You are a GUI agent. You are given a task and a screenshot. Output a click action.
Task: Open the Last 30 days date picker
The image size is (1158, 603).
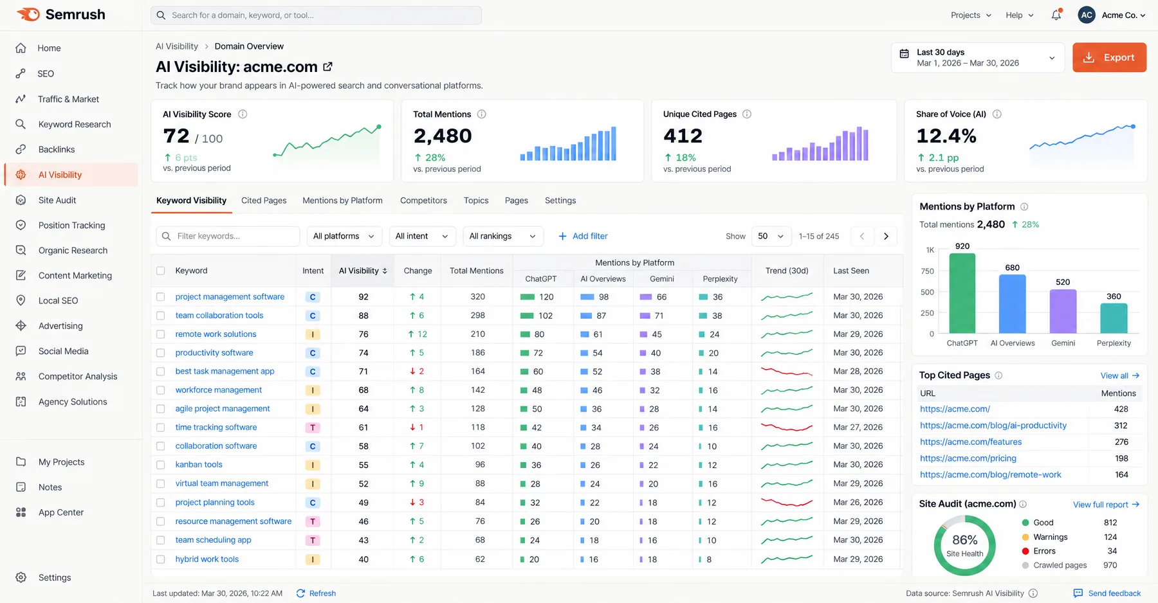point(978,57)
